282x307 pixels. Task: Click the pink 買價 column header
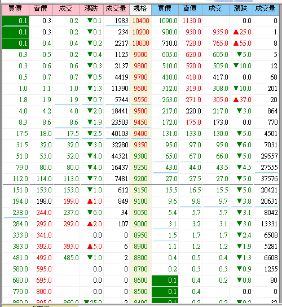click(x=15, y=10)
